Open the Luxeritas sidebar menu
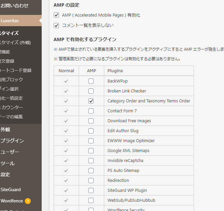 pos(10,21)
